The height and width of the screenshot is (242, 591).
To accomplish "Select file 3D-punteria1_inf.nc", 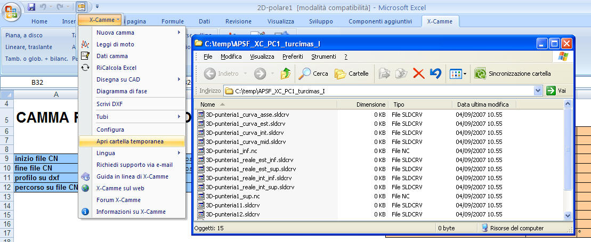I will point(231,150).
